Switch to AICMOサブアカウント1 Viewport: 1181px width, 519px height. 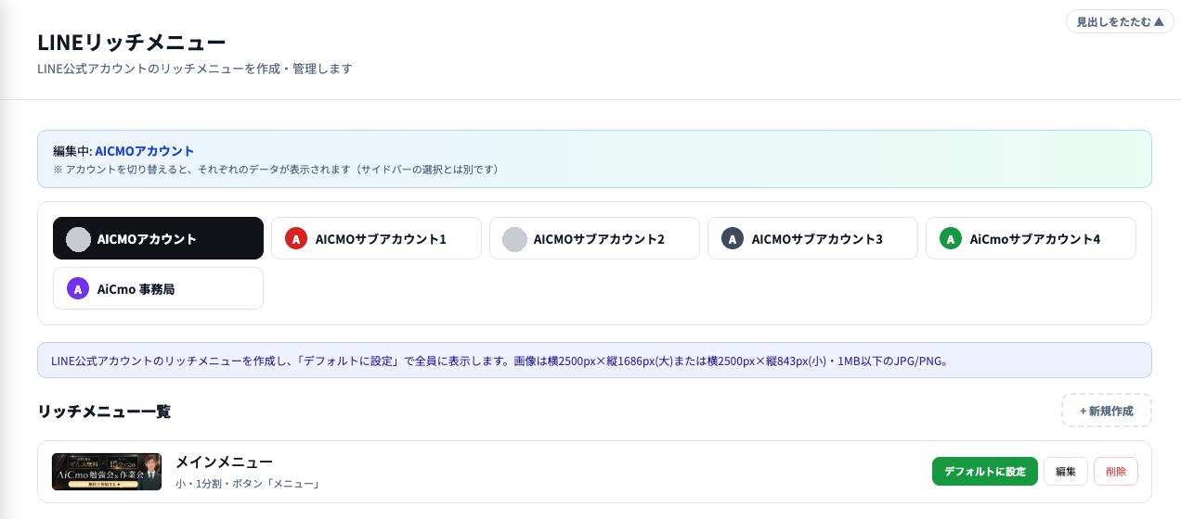(x=376, y=238)
